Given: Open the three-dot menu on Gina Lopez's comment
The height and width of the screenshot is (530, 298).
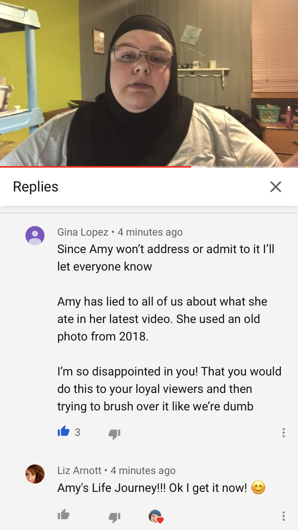Looking at the screenshot, I should point(283,433).
